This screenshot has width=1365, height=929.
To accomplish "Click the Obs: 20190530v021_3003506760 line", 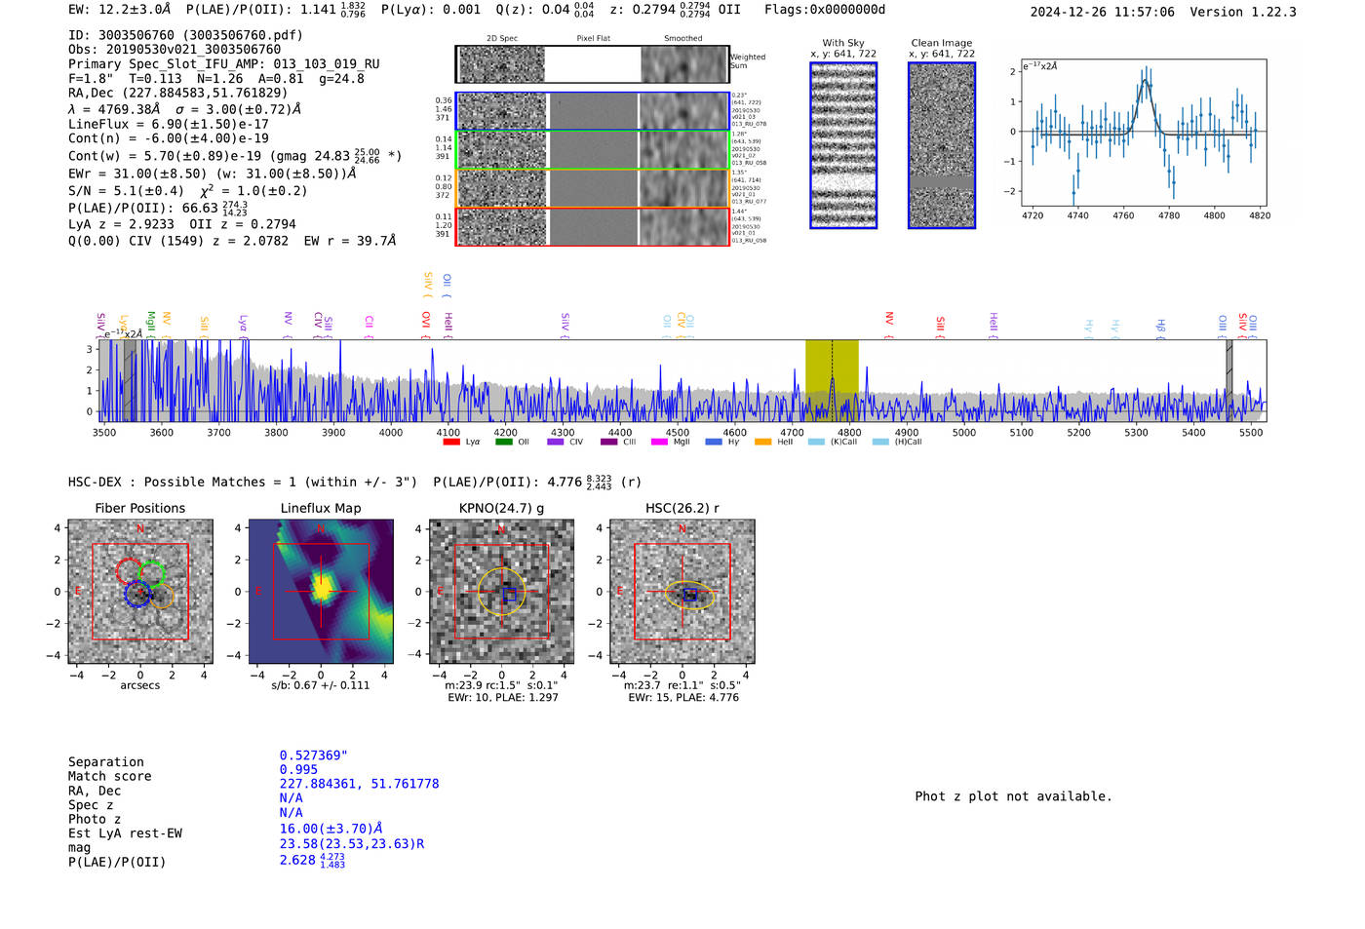I will point(175,50).
